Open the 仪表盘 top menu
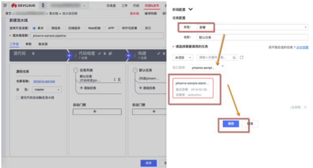 tap(111, 6)
